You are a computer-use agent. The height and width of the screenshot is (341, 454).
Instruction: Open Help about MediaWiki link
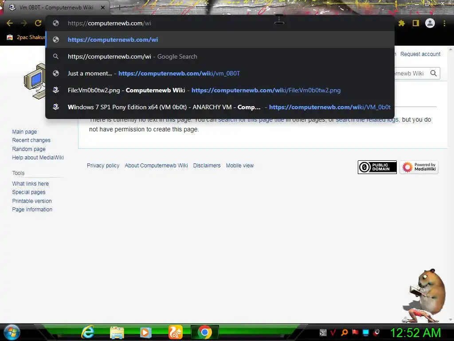point(38,158)
